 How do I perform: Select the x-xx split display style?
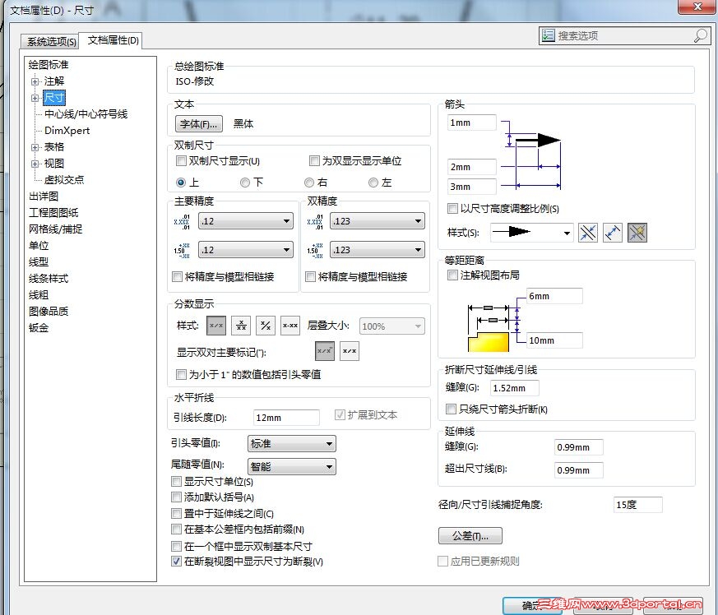click(x=290, y=326)
